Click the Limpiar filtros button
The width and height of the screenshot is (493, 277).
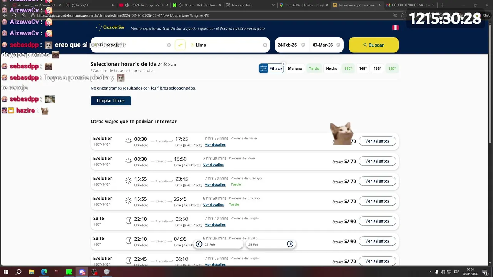click(x=111, y=100)
